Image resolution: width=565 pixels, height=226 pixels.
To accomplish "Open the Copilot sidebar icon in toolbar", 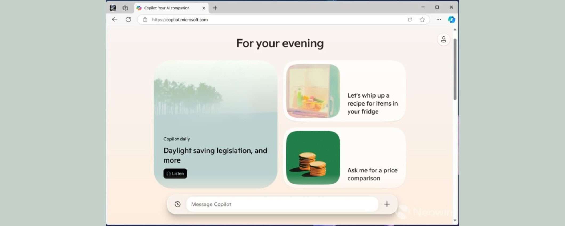I will pos(451,19).
